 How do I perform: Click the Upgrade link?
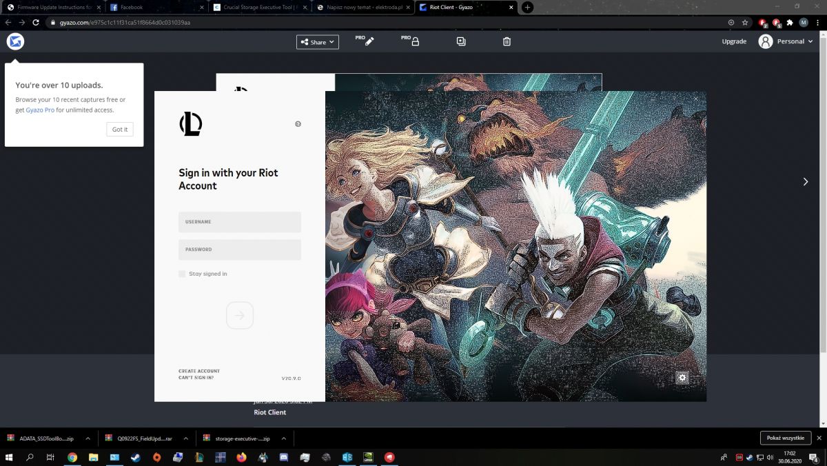click(x=734, y=41)
